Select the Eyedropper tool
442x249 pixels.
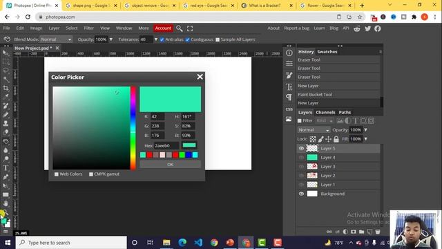6,97
